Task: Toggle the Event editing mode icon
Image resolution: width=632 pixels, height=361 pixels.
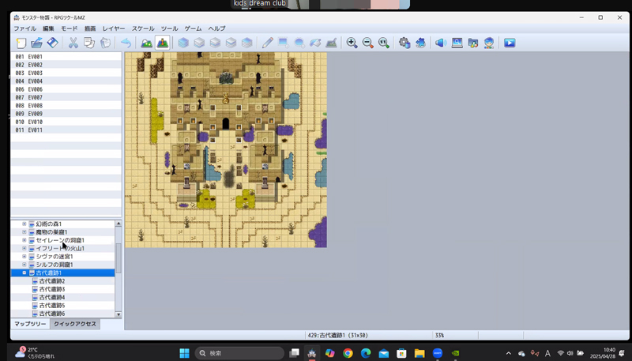Action: 163,43
